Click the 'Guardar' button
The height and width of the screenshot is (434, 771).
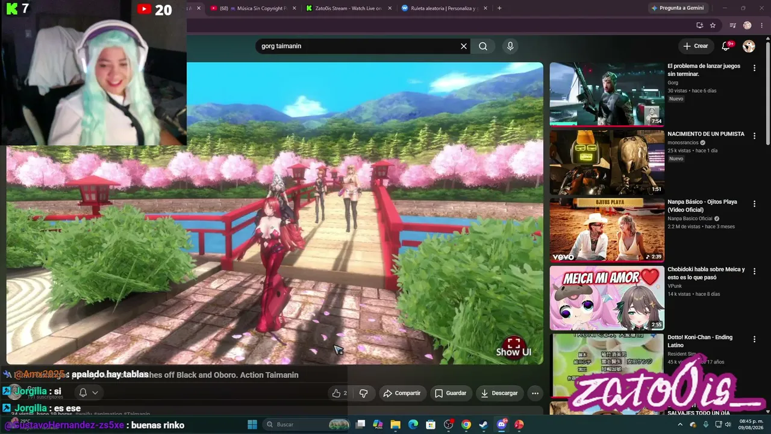click(451, 393)
